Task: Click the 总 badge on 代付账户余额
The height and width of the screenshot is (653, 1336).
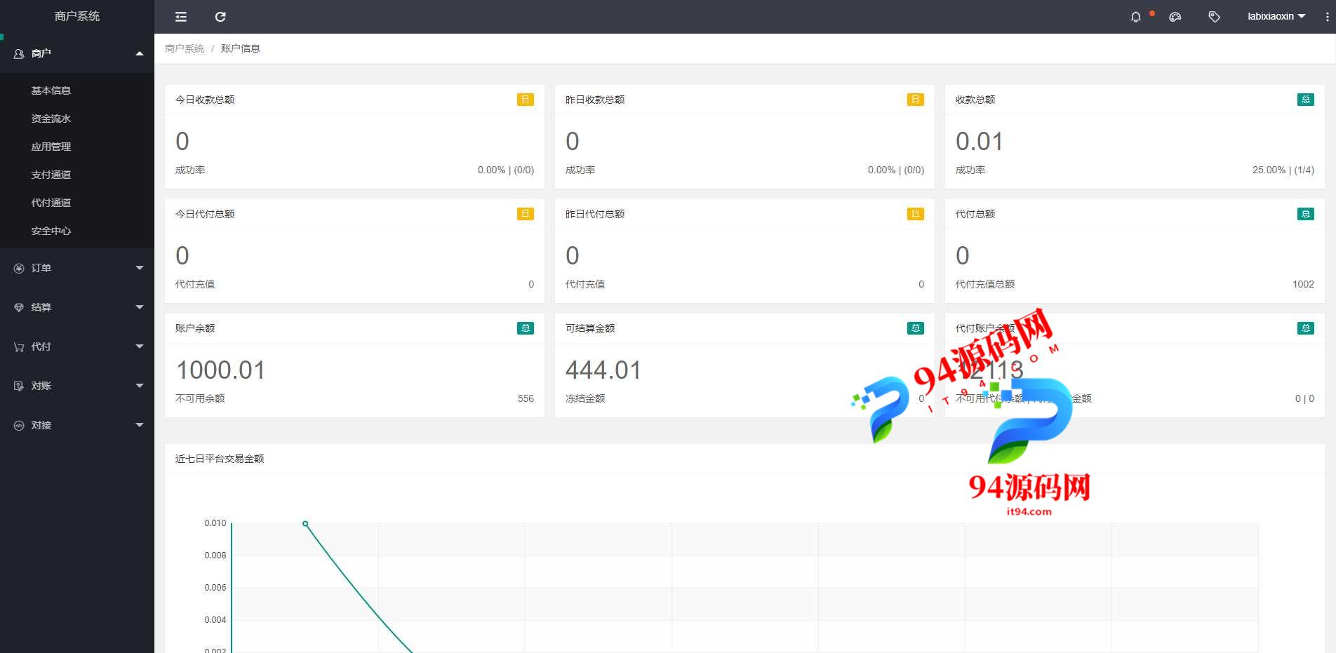Action: point(1306,328)
